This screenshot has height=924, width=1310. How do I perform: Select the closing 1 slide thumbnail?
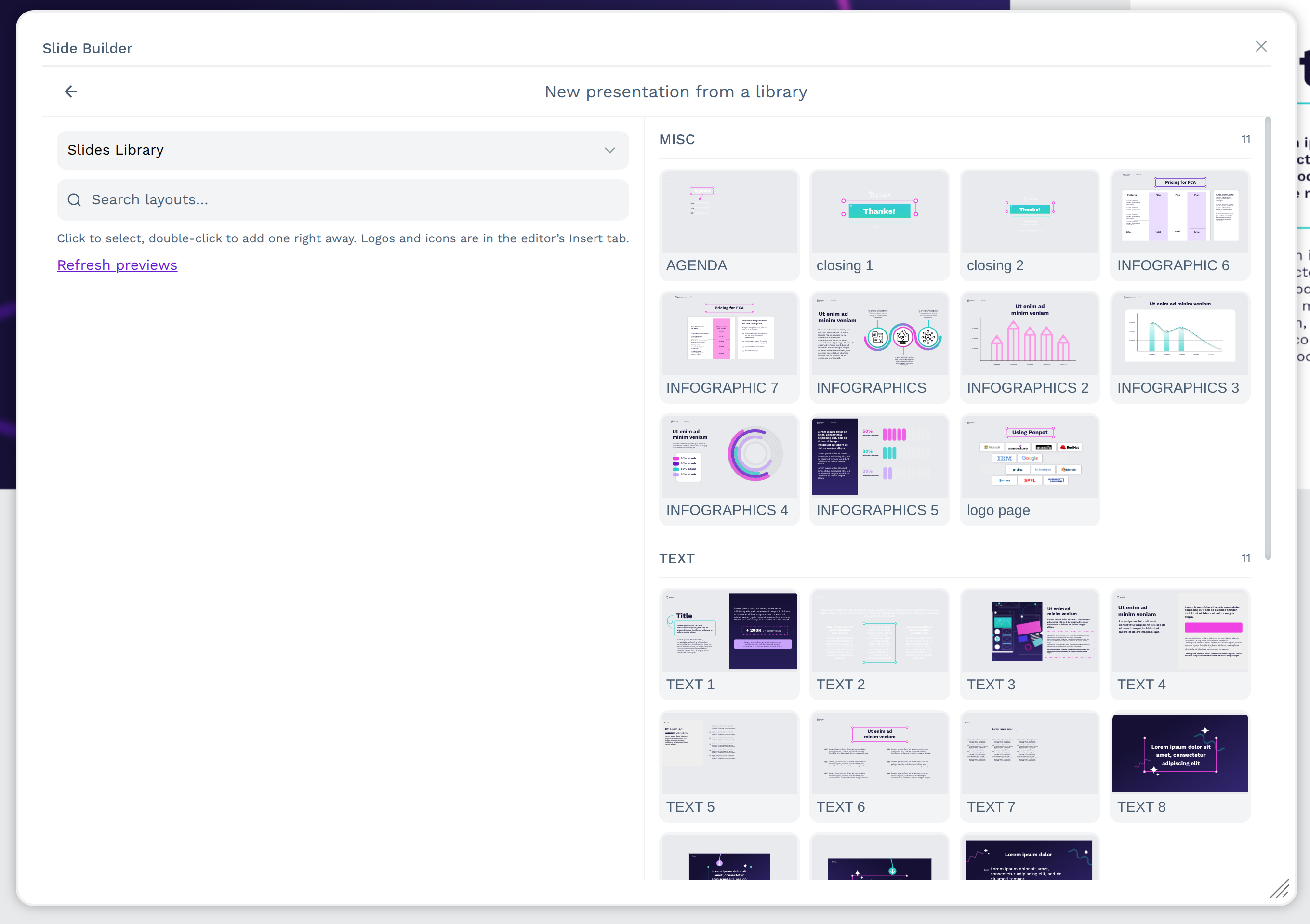point(879,224)
